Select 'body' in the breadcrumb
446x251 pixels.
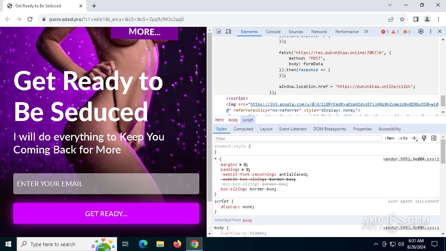233,120
